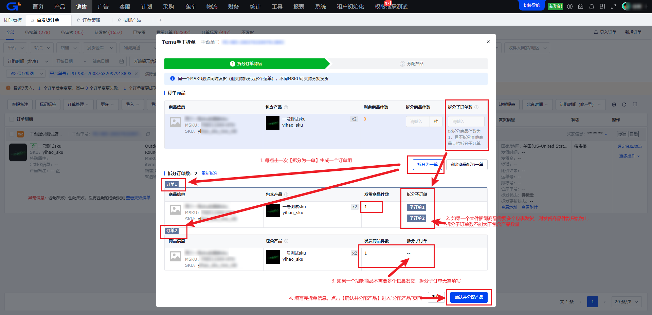Click the user avatar in the top bar
This screenshot has height=315, width=652.
click(626, 6)
